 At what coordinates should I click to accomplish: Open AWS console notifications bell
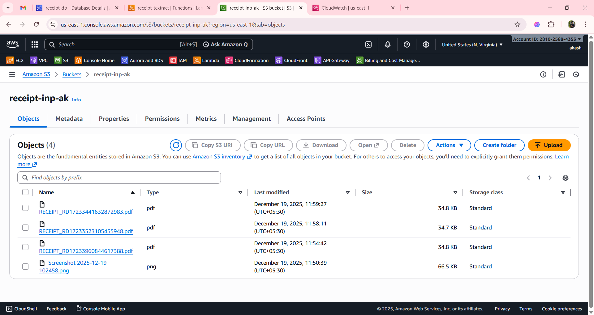[387, 44]
